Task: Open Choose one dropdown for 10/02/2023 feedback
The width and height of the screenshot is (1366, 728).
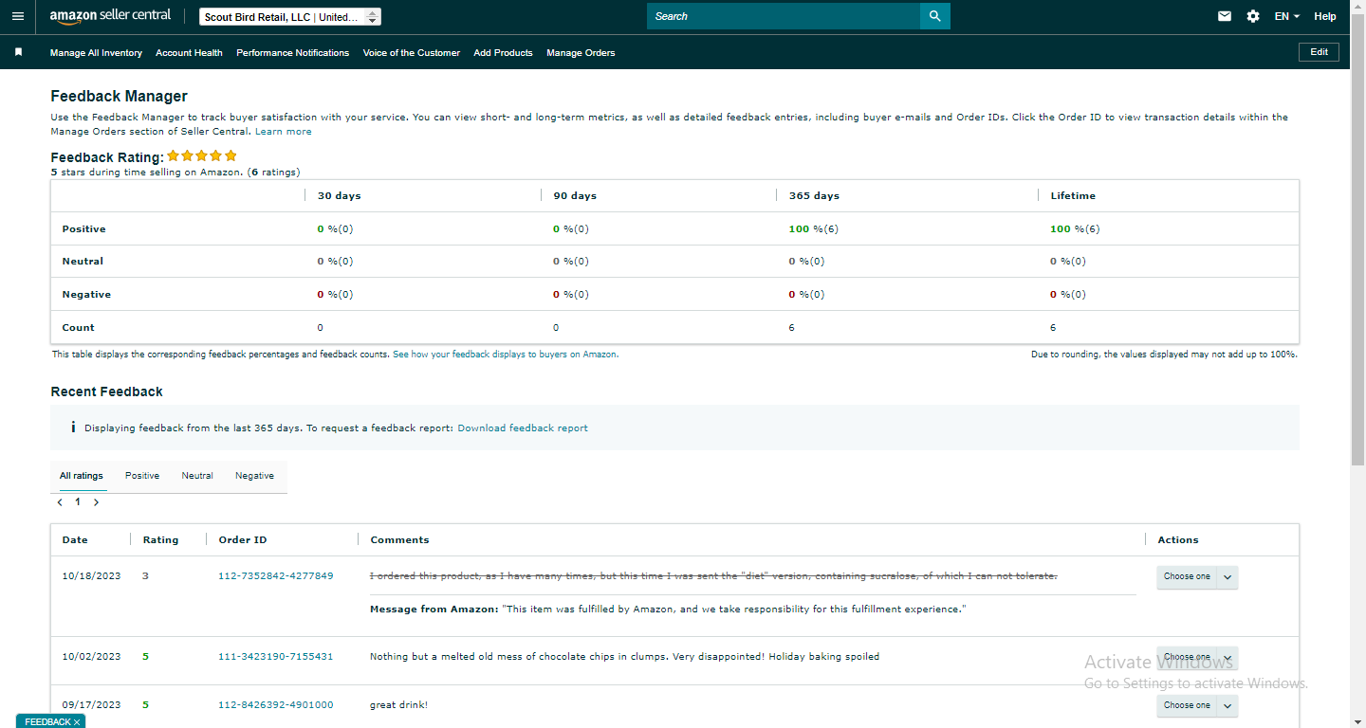Action: tap(1197, 657)
